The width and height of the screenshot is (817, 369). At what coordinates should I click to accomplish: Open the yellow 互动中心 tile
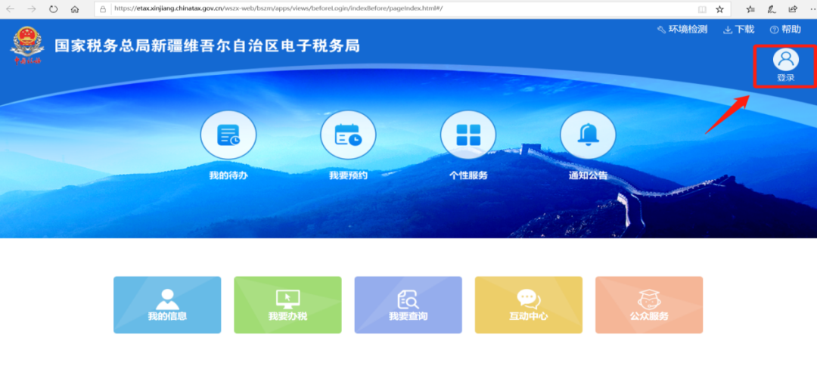[x=528, y=305]
